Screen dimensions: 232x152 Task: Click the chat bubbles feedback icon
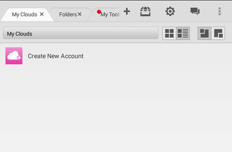tap(195, 12)
